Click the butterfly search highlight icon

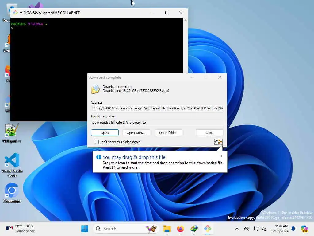(151, 229)
